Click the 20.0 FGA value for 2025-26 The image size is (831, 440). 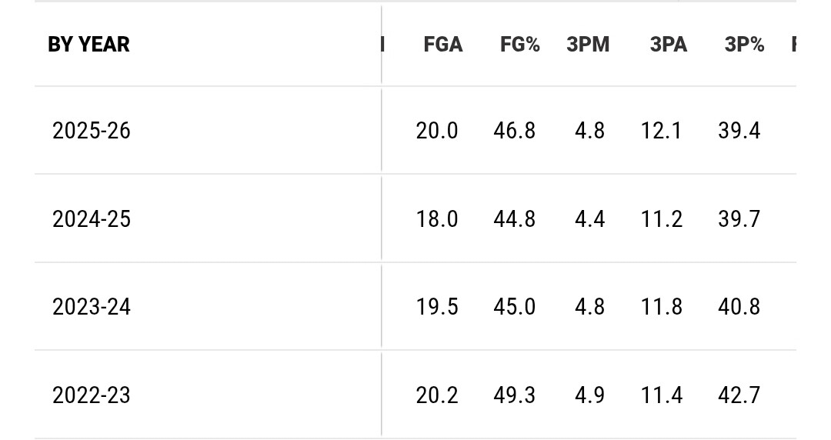(x=437, y=131)
